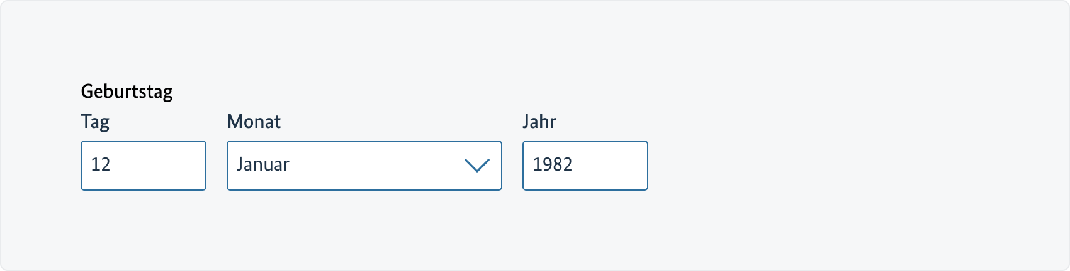The image size is (1070, 271).
Task: Click the Tag label text
Action: pos(95,121)
